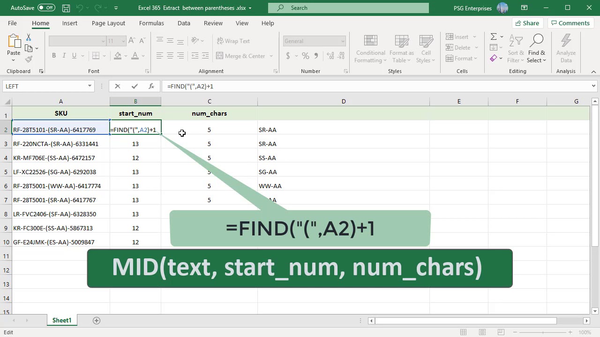This screenshot has height=337, width=600.
Task: Switch to the Data tab
Action: tap(184, 23)
